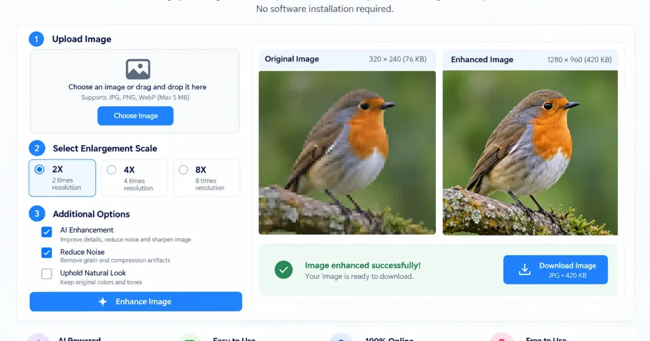Click the Choose Image button
Screen dimensions: 650x341
135,116
